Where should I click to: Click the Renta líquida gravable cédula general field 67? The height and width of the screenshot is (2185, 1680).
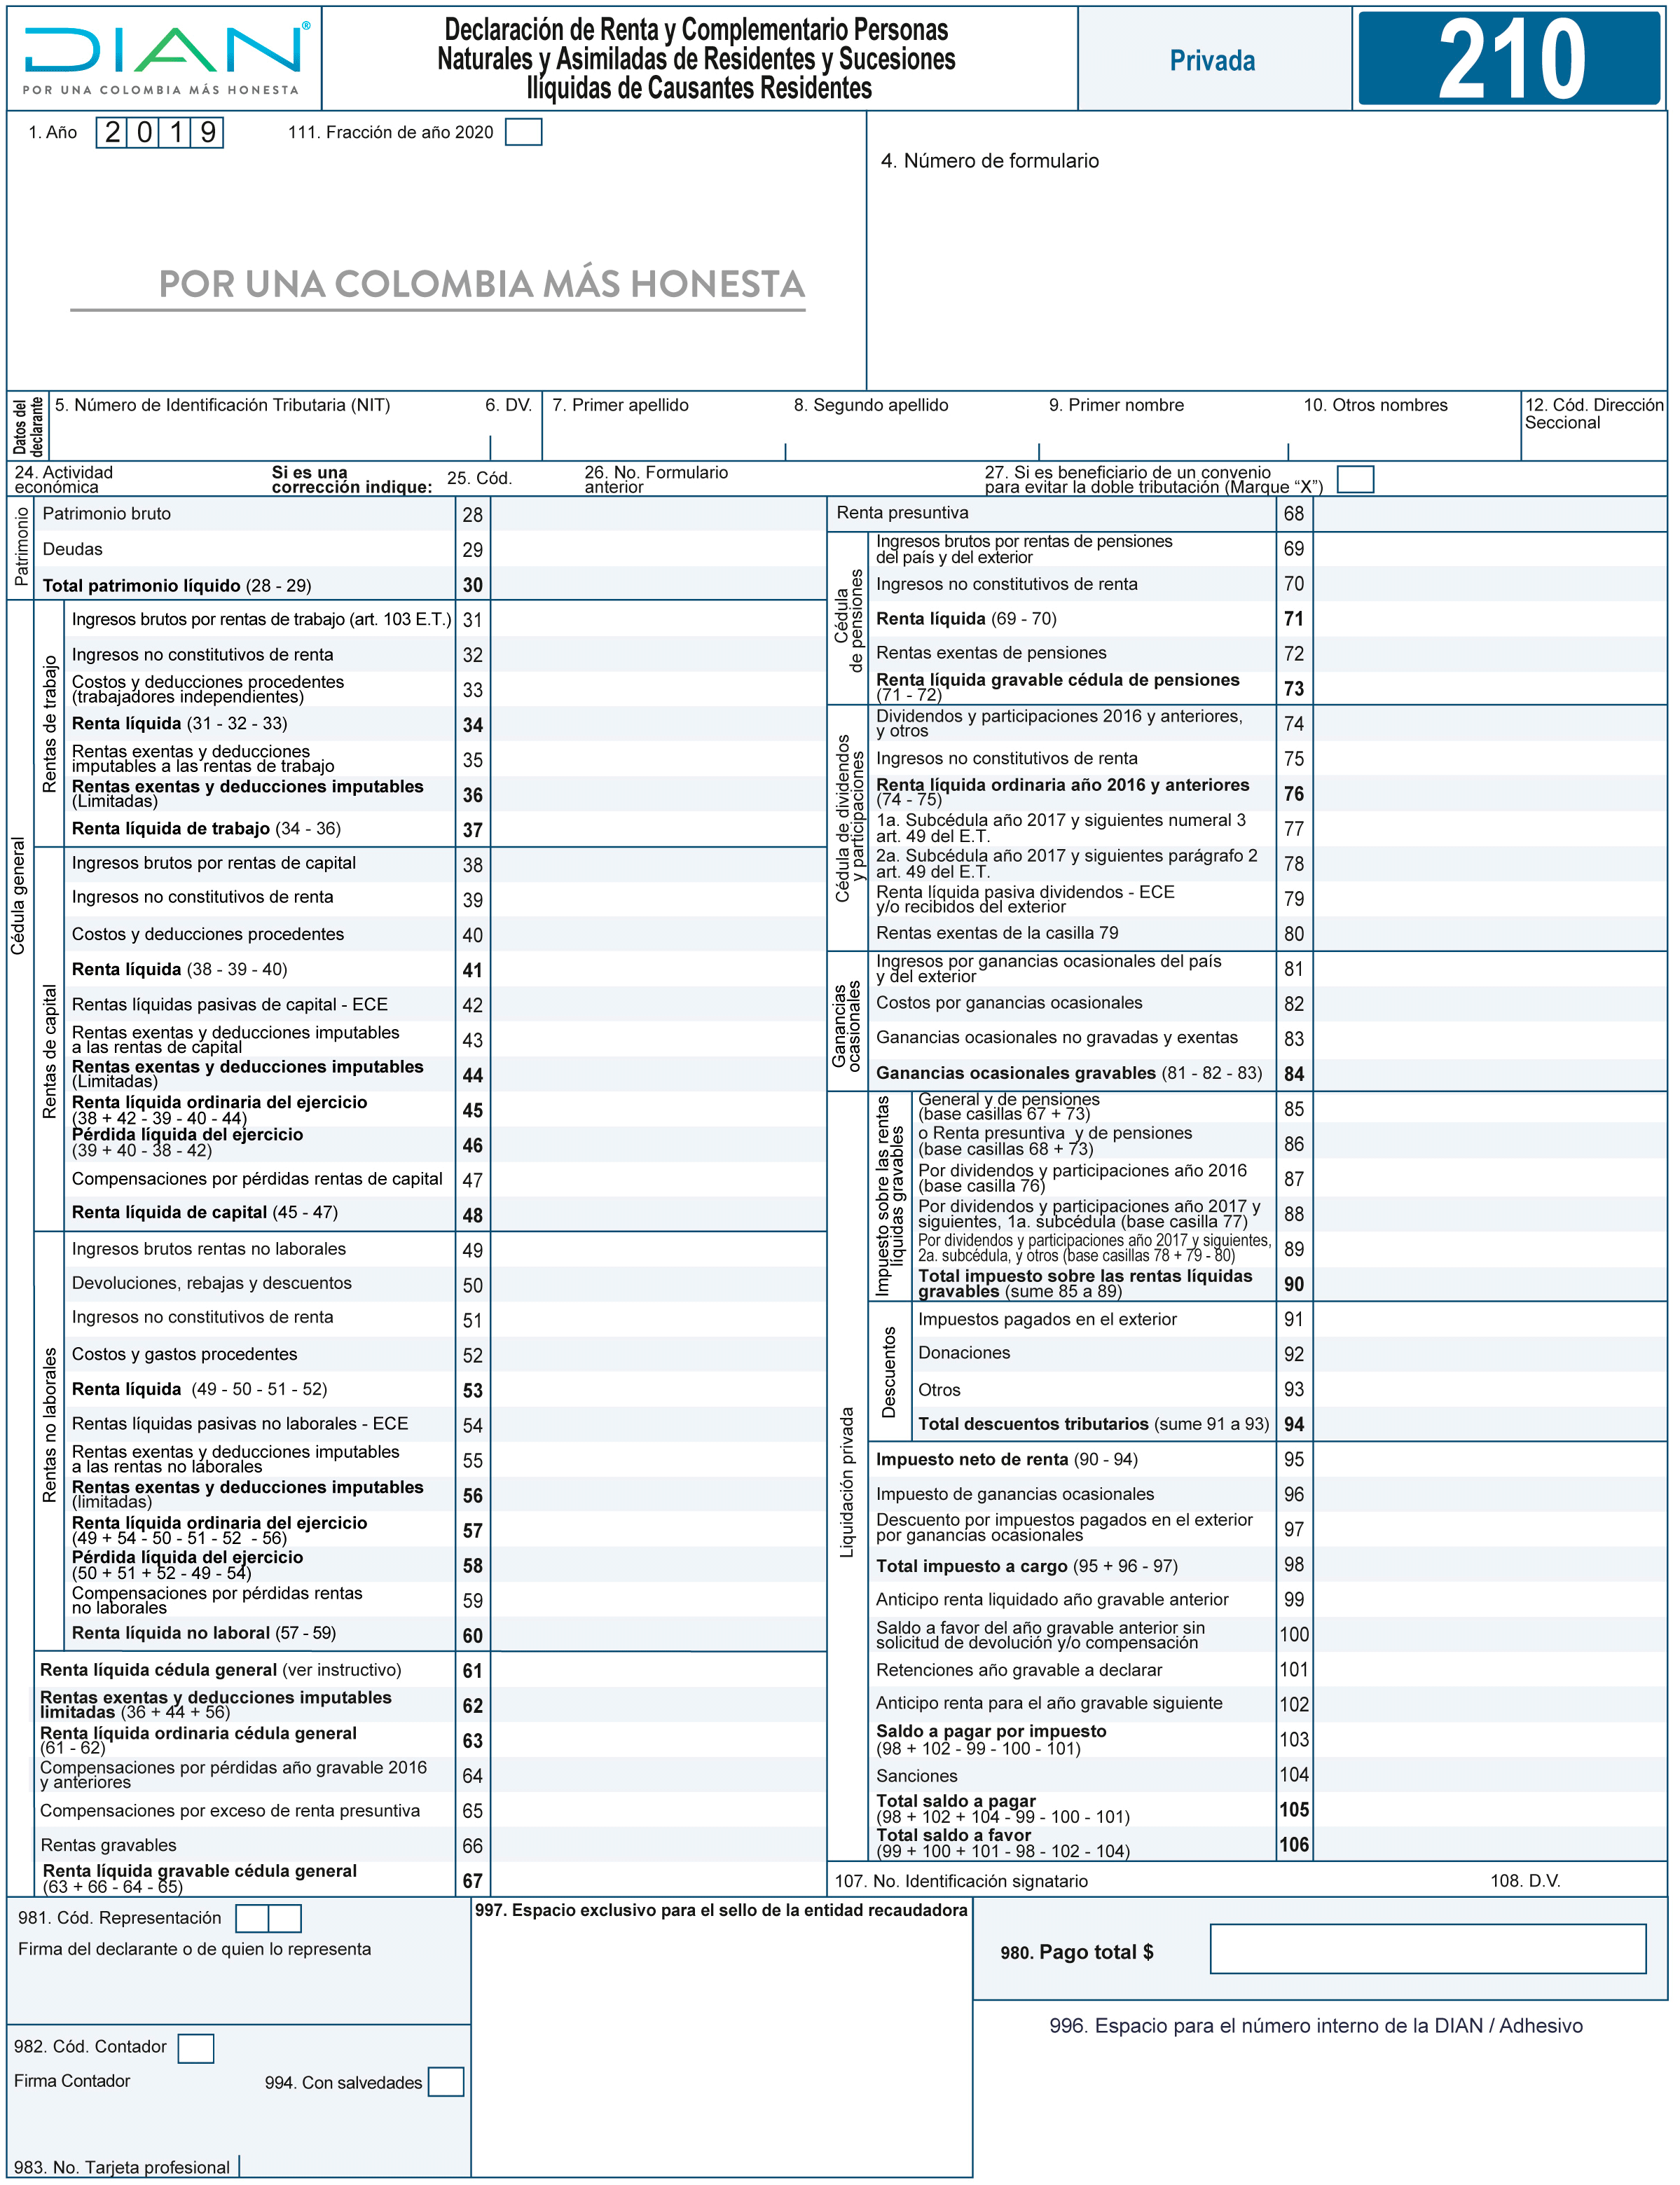(x=658, y=1880)
